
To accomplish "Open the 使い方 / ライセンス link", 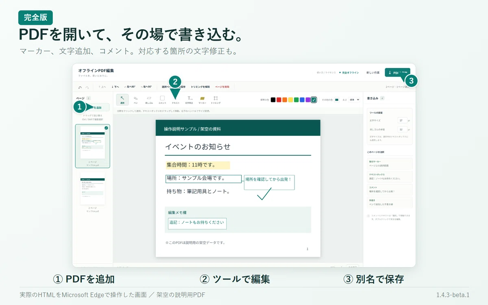I will [326, 72].
